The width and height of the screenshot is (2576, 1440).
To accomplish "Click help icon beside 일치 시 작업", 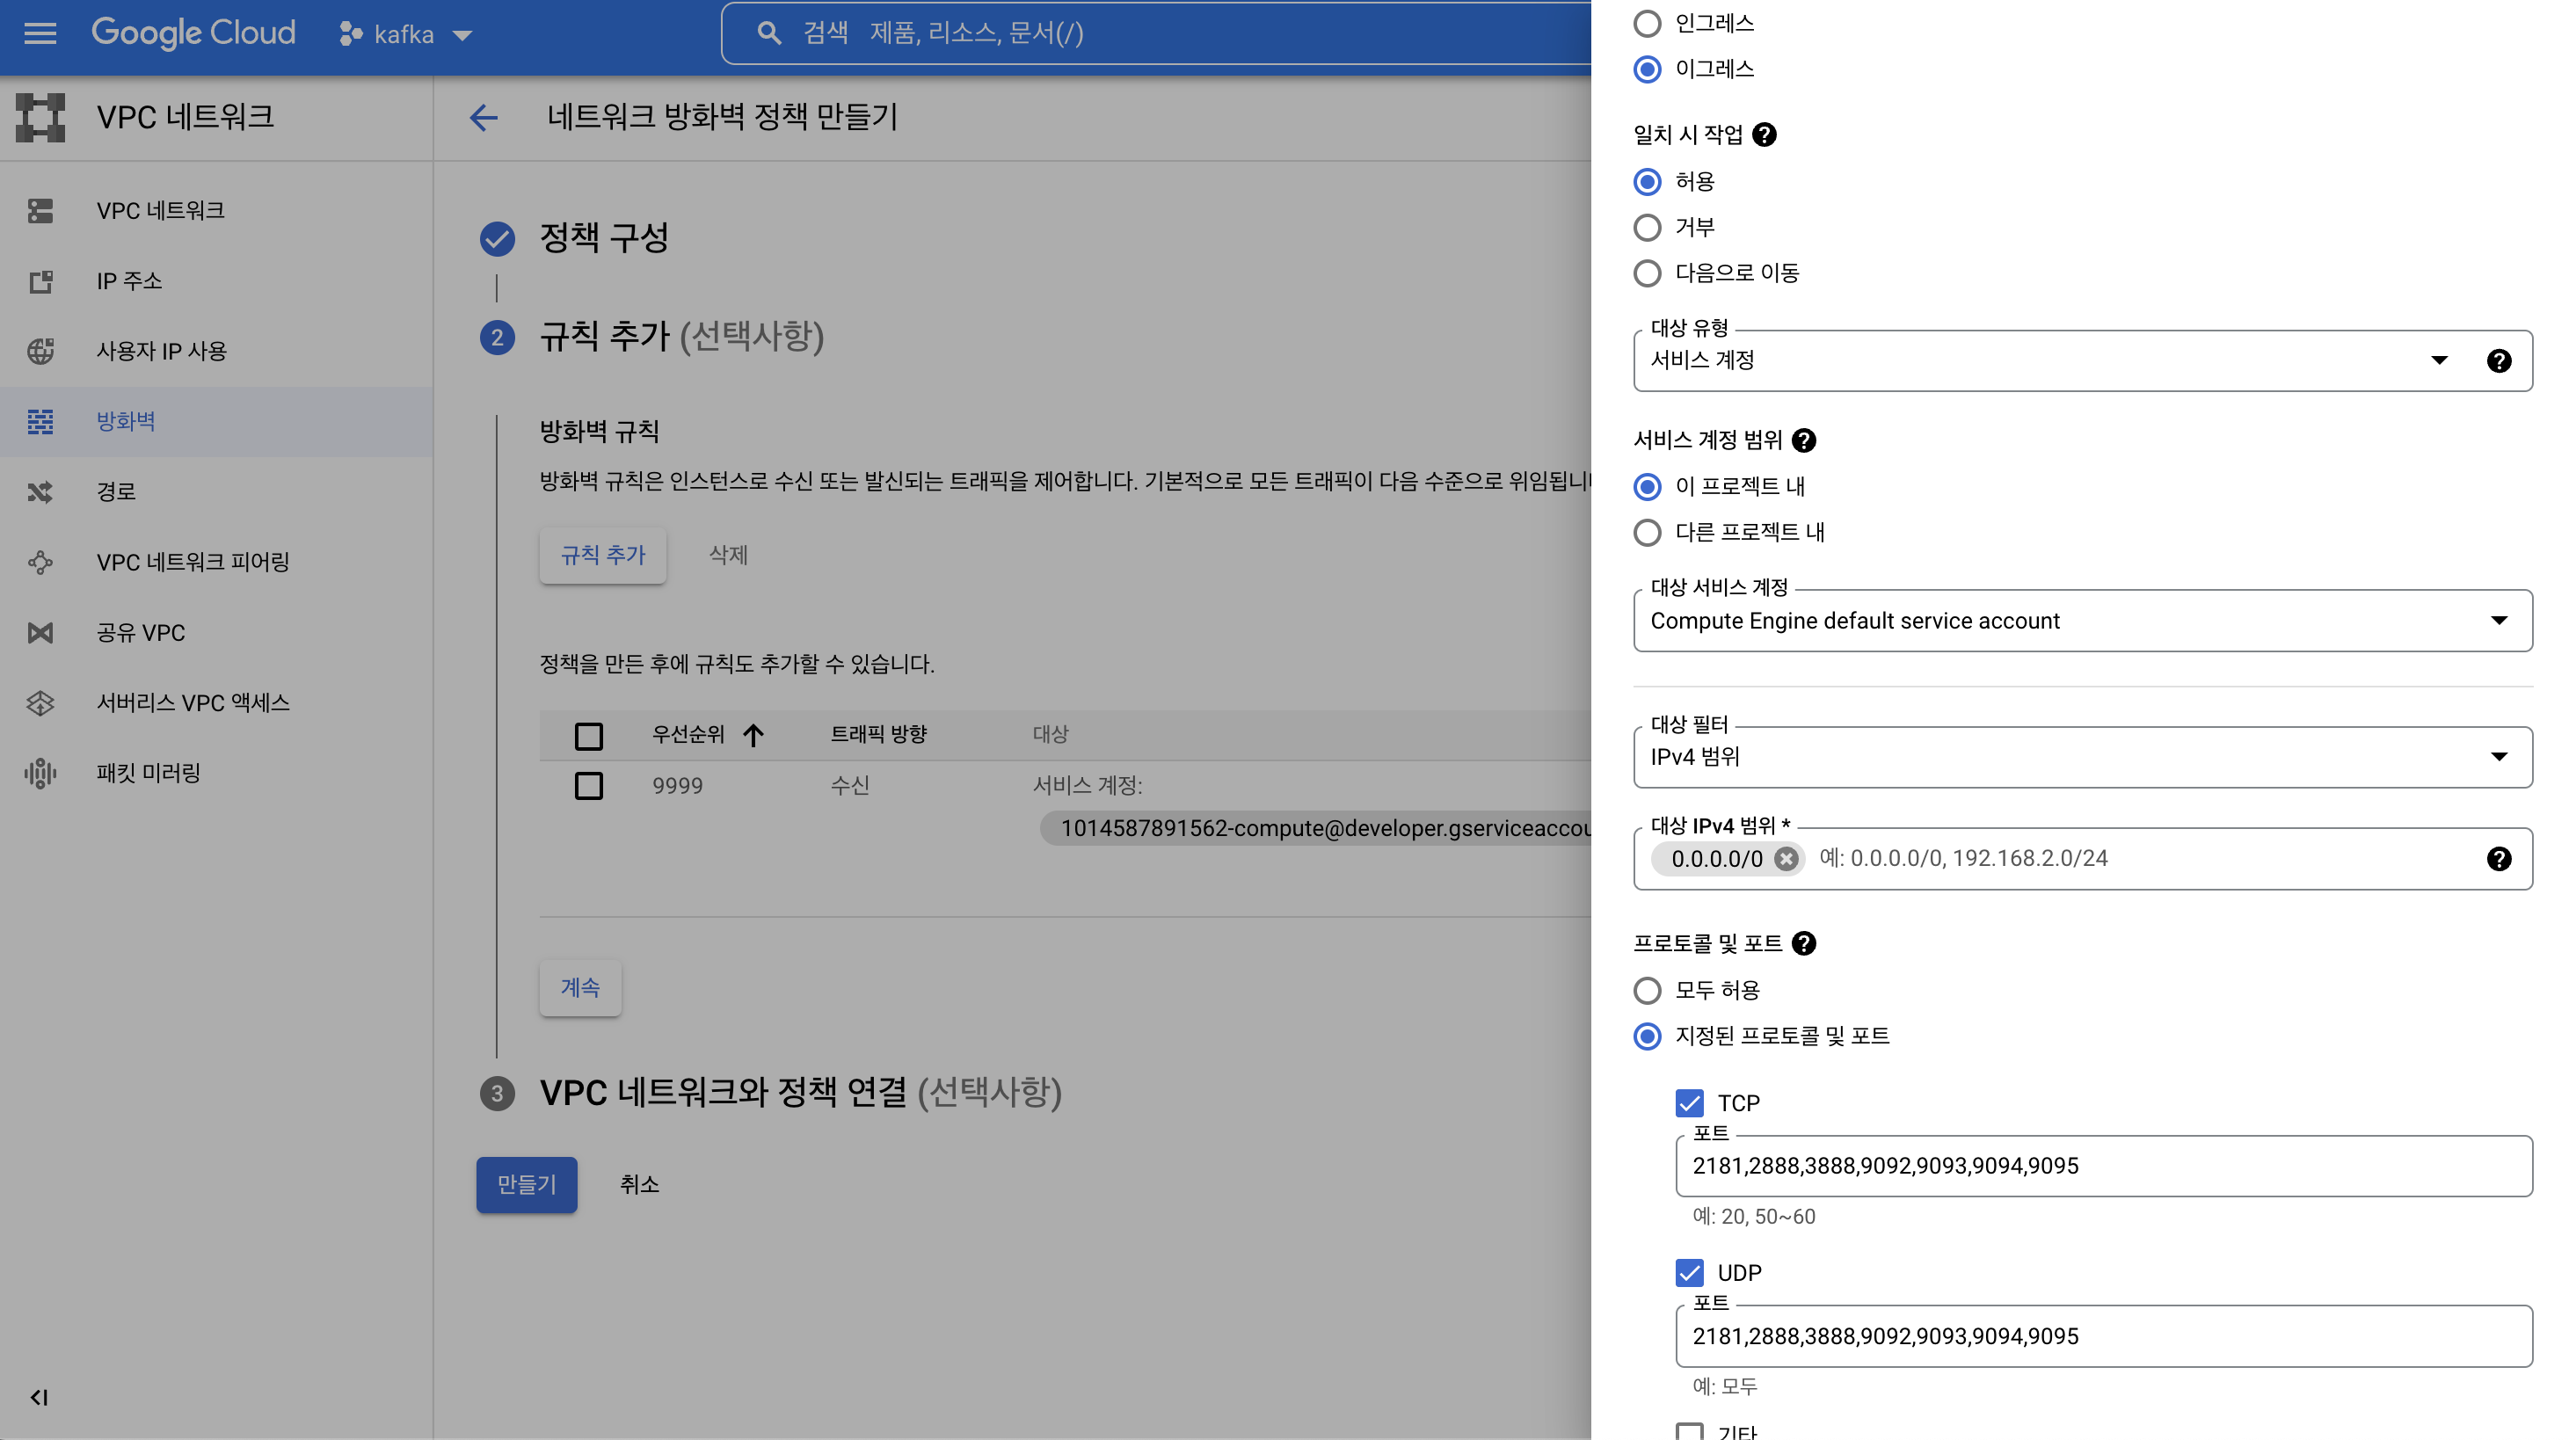I will click(1765, 135).
